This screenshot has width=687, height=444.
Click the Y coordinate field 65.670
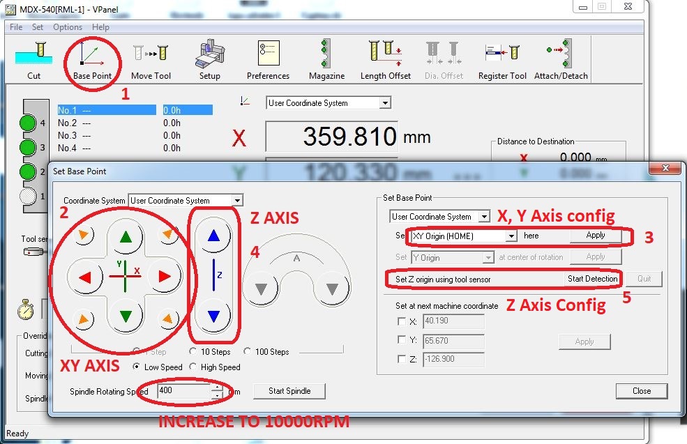tap(453, 341)
